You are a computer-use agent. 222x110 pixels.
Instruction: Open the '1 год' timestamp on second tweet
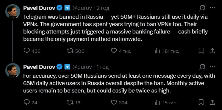tap(102, 67)
